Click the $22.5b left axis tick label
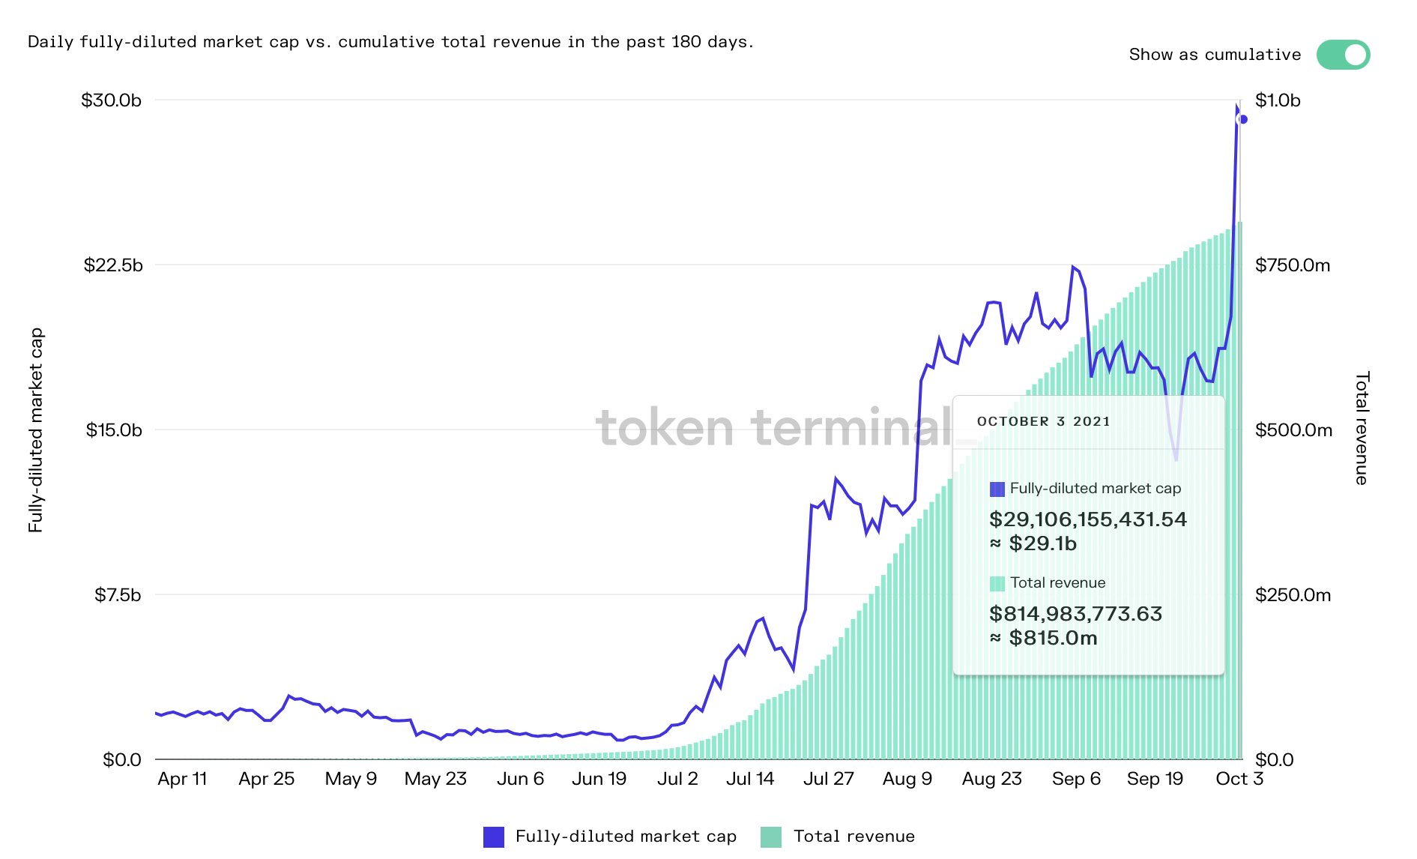 [112, 265]
